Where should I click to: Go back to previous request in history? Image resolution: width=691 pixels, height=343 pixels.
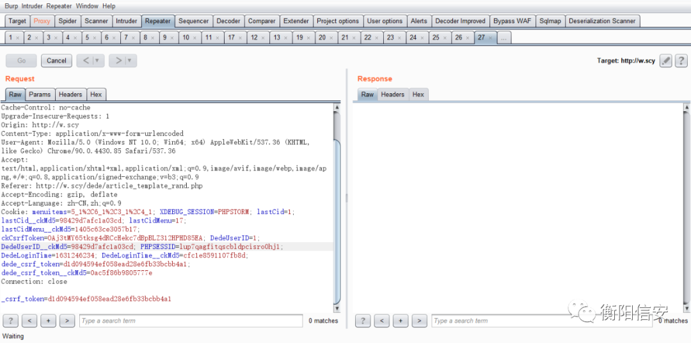[x=86, y=61]
